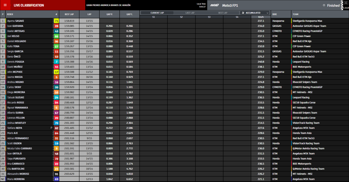Click the Accumulated dropdown chevron arrow

pyautogui.click(x=267, y=13)
